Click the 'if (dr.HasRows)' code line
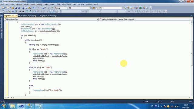The height and width of the screenshot is (109, 194). point(28,36)
